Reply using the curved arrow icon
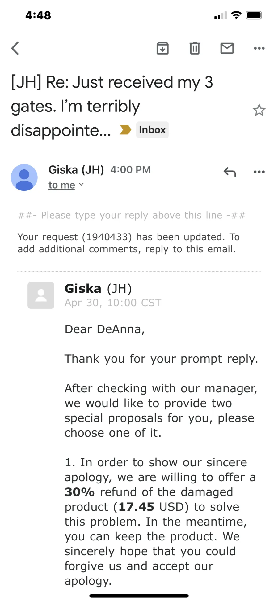Viewport: 278px width, 603px height. pos(230,172)
